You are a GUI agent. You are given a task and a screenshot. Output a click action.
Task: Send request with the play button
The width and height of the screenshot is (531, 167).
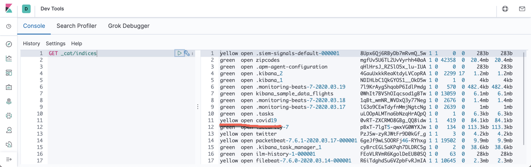tap(179, 53)
